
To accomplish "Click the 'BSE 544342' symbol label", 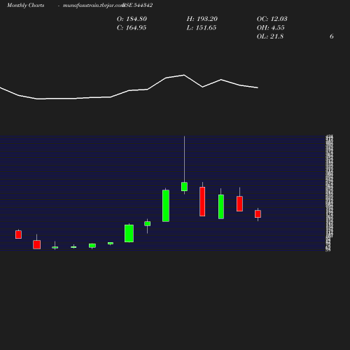I will pyautogui.click(x=138, y=5).
